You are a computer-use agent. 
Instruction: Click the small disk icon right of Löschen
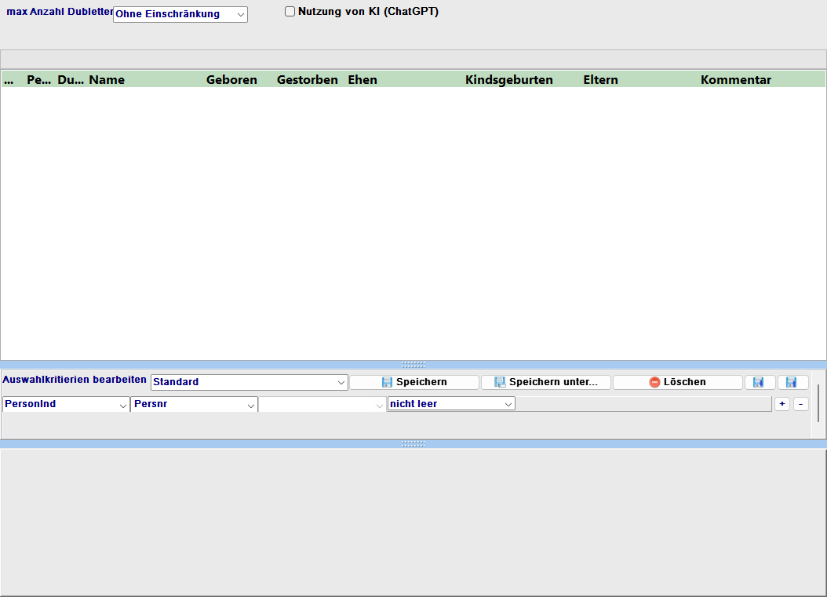[x=759, y=382]
